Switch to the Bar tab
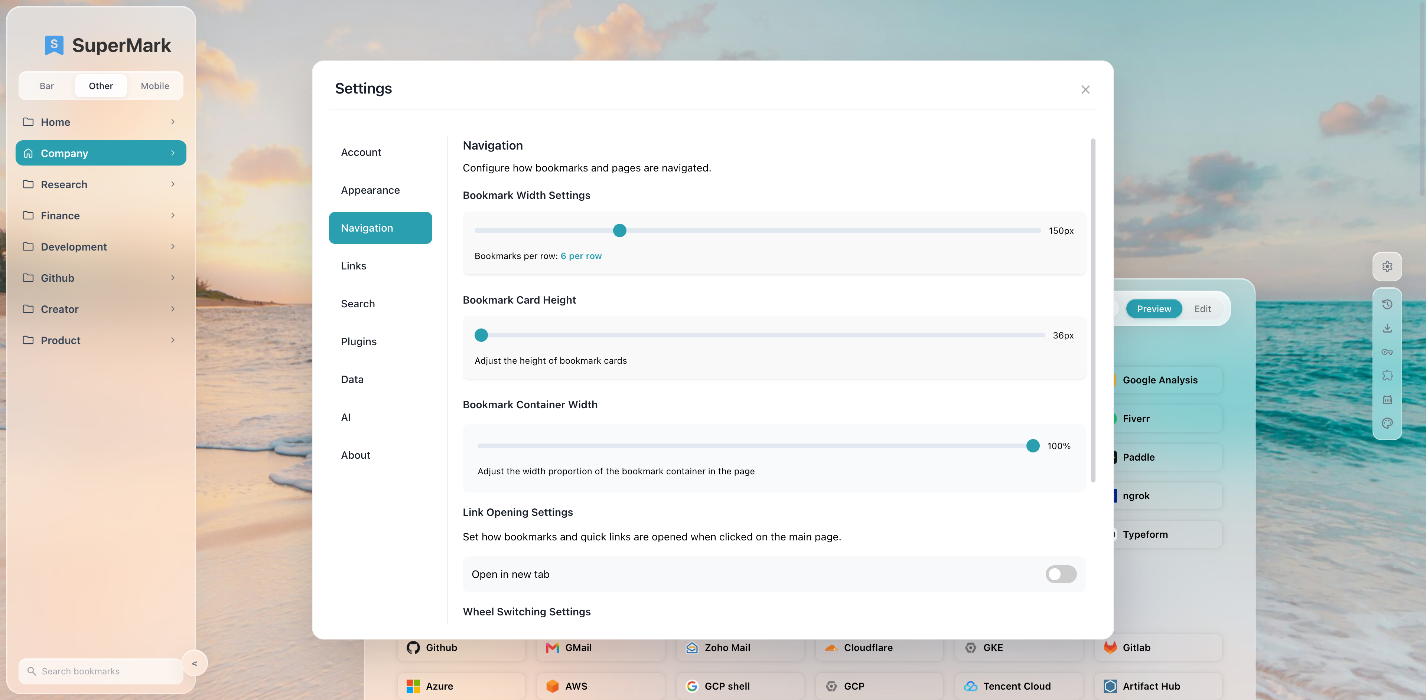 pos(47,86)
